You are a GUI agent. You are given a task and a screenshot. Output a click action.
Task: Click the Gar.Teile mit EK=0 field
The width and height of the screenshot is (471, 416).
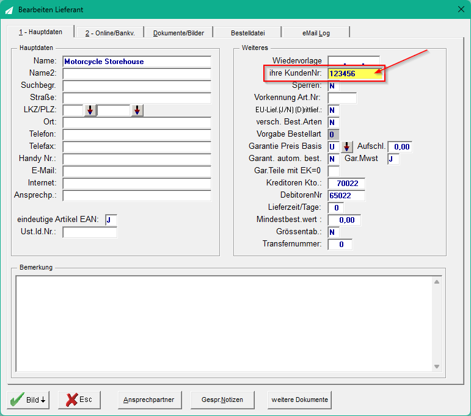[x=334, y=171]
